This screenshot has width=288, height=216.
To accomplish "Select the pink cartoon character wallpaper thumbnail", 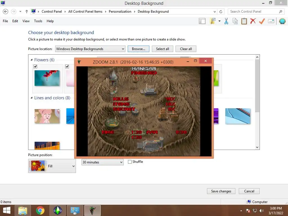I will (47, 116).
